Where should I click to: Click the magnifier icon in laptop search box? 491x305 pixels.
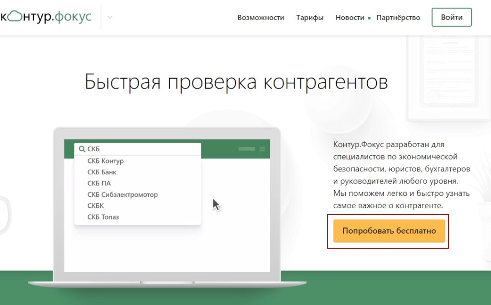(82, 149)
